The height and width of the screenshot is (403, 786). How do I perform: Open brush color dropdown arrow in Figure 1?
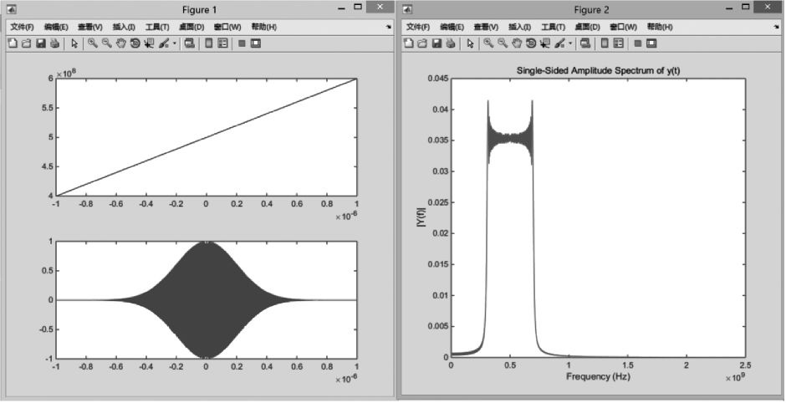pyautogui.click(x=175, y=43)
